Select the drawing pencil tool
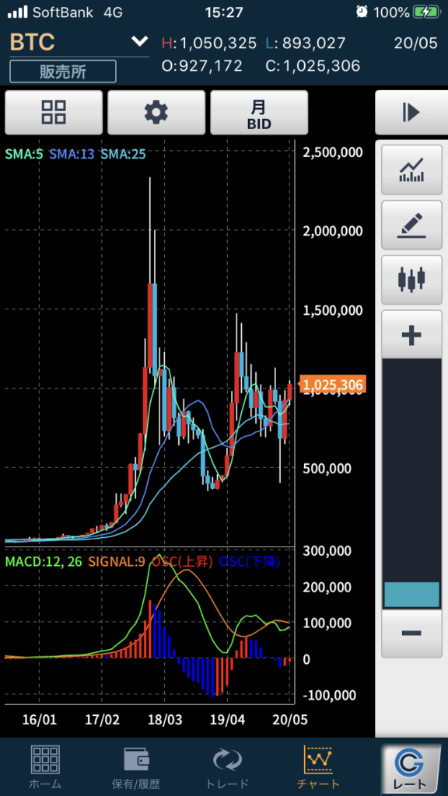This screenshot has height=796, width=448. click(x=411, y=225)
